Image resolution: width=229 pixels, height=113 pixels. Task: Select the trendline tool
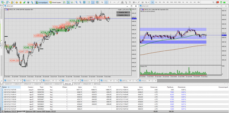[118, 2]
